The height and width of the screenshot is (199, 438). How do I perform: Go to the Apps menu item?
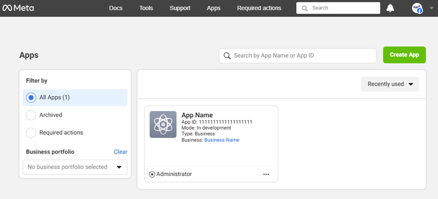click(x=214, y=8)
